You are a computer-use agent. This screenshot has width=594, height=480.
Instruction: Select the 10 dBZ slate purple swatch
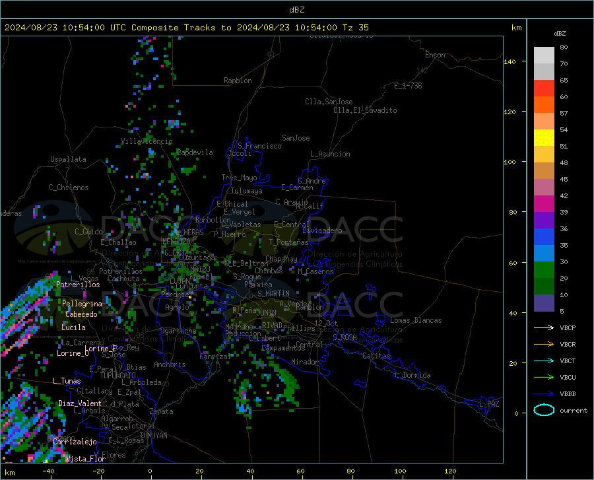[x=544, y=302]
